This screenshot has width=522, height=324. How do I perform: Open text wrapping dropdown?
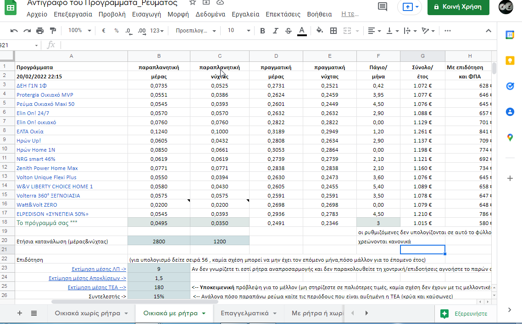click(410, 31)
